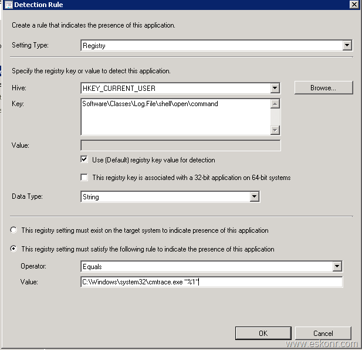Select 'must satisfy the following rule' radio

click(x=13, y=249)
